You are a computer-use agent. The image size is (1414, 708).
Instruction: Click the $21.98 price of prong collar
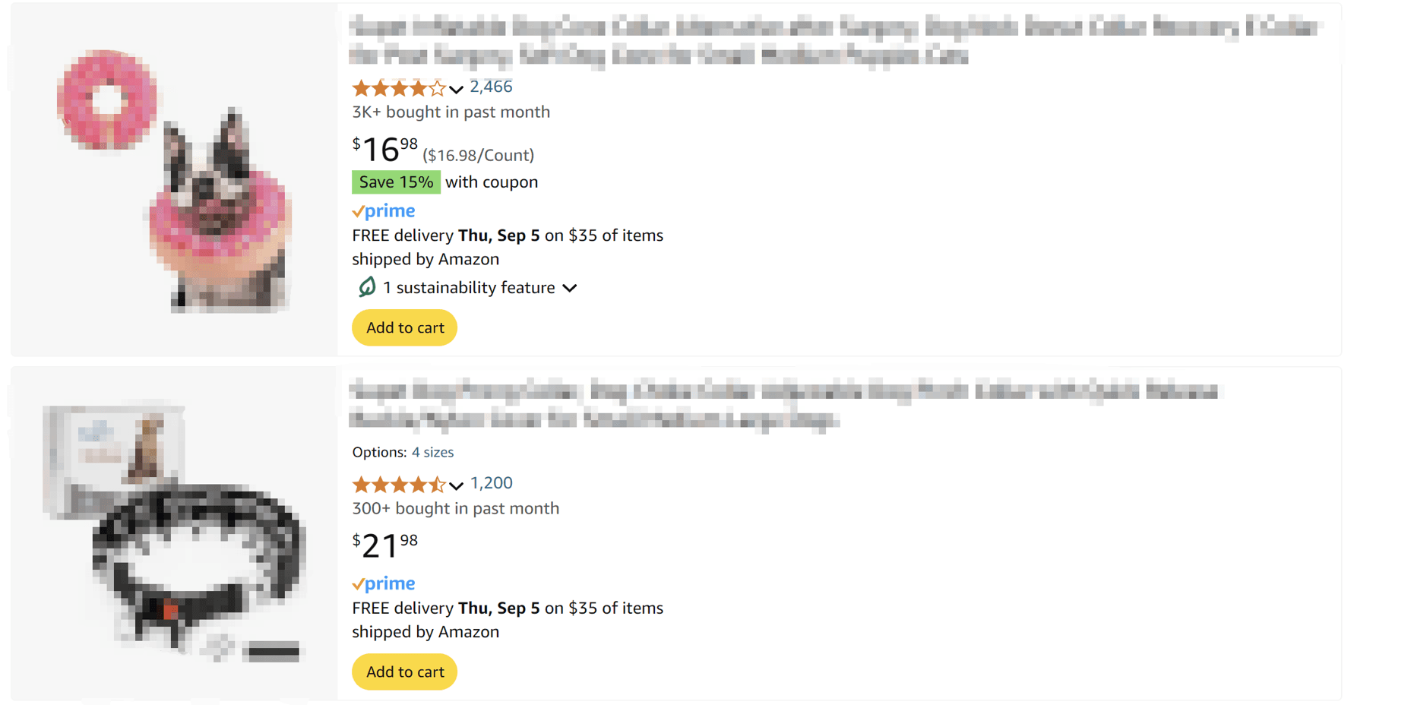click(385, 545)
